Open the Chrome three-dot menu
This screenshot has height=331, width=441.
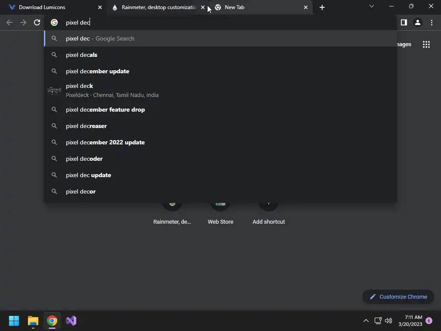pos(432,22)
